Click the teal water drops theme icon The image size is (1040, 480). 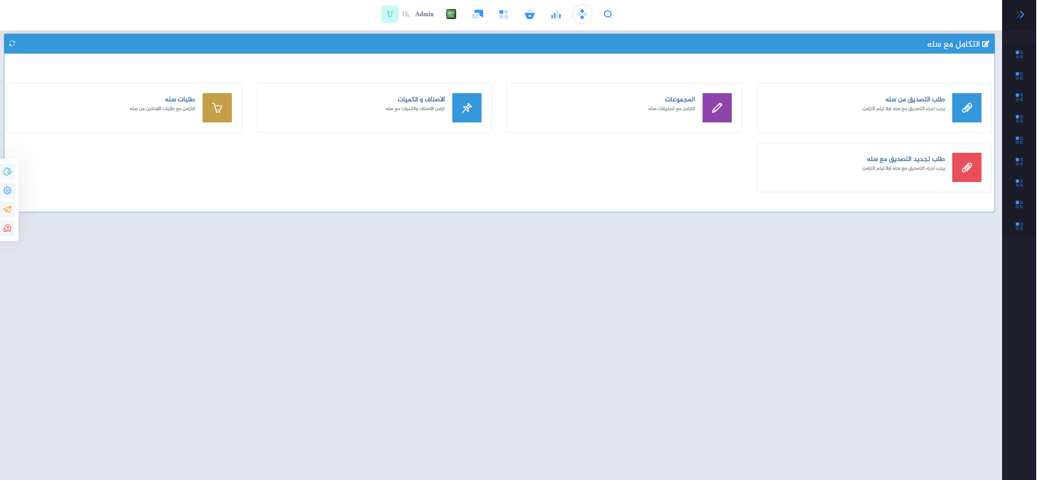click(8, 172)
